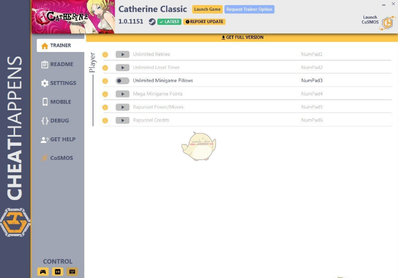Click the NumPad4 hotkey label
Viewport: 398px width, 278px height.
[312, 94]
